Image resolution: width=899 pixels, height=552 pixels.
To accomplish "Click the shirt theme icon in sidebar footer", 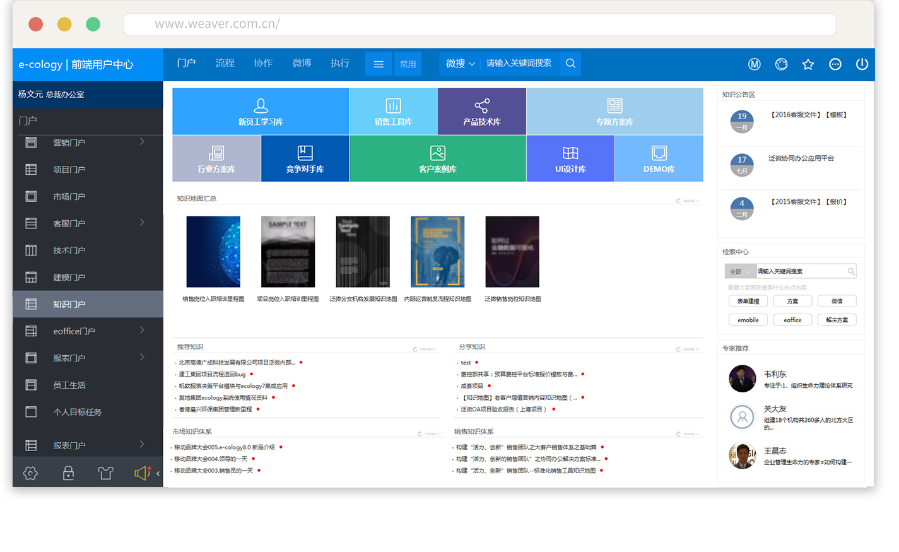I will [105, 473].
